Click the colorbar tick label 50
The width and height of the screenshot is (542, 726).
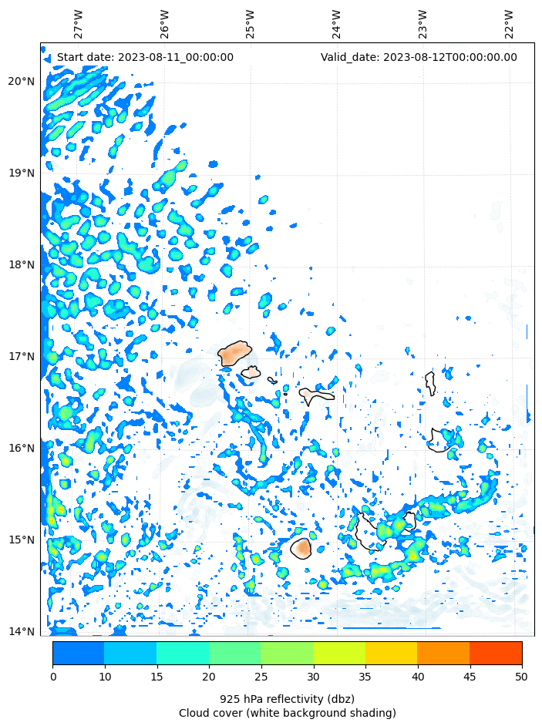point(522,677)
